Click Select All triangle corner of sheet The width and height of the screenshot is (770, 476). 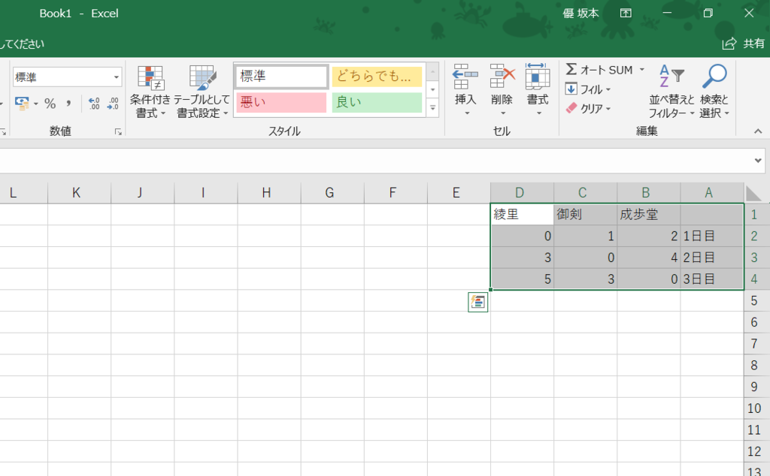point(753,194)
